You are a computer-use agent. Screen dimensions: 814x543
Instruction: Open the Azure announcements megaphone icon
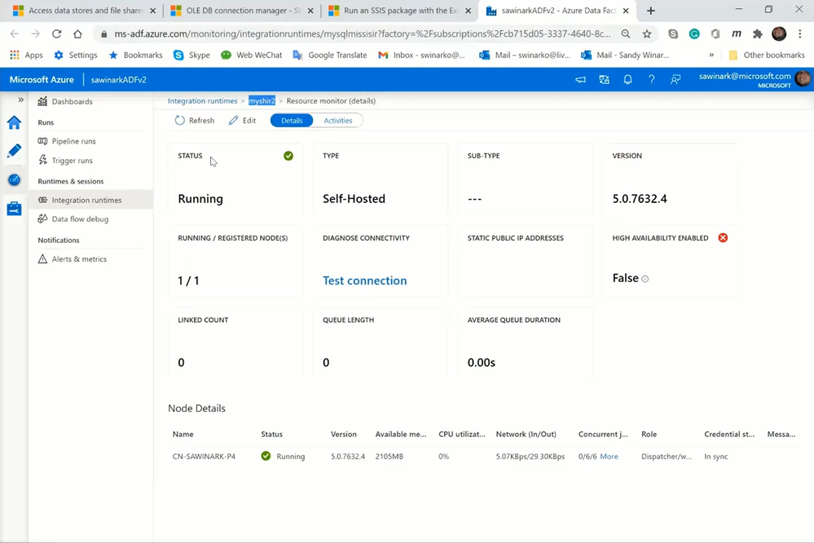click(x=580, y=80)
